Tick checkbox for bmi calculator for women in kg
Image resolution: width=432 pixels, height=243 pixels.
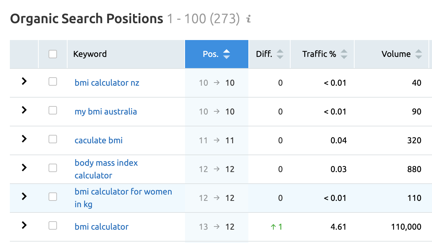53,197
